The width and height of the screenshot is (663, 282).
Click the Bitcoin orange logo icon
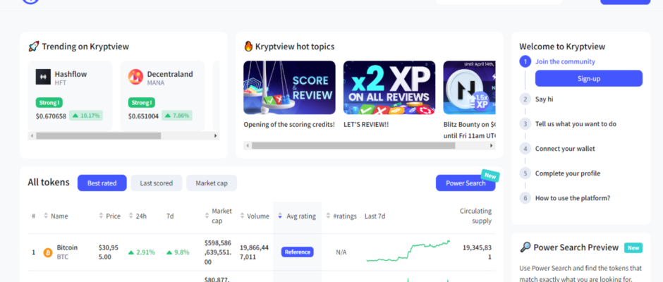48,253
